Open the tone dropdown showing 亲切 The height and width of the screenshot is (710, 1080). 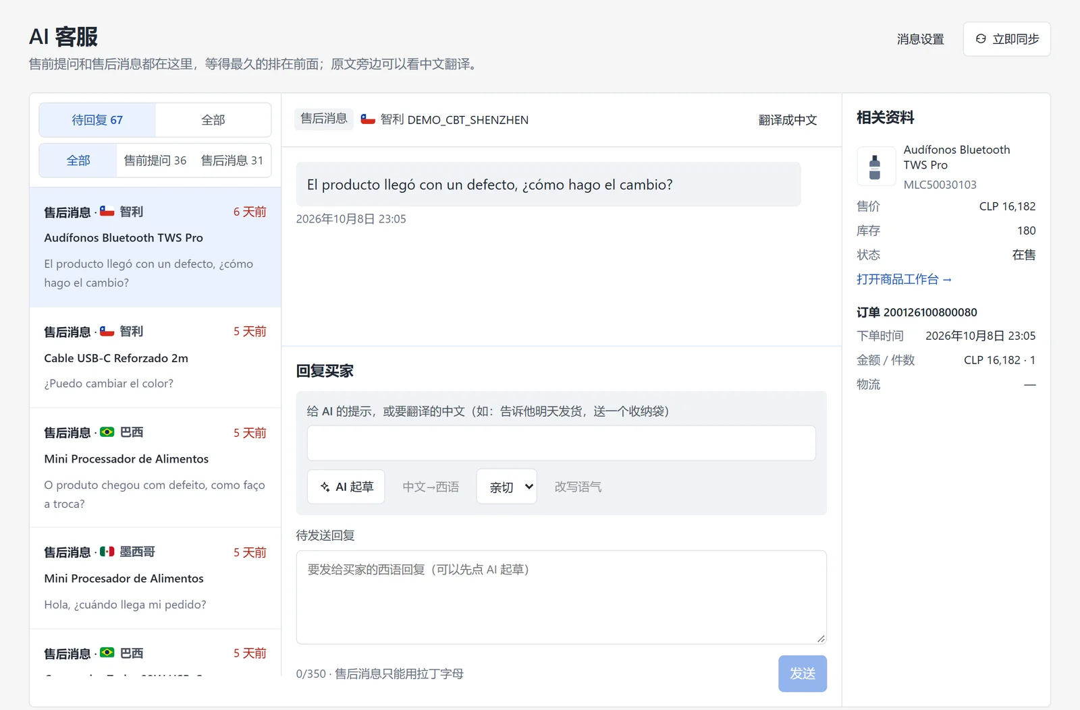(x=506, y=487)
